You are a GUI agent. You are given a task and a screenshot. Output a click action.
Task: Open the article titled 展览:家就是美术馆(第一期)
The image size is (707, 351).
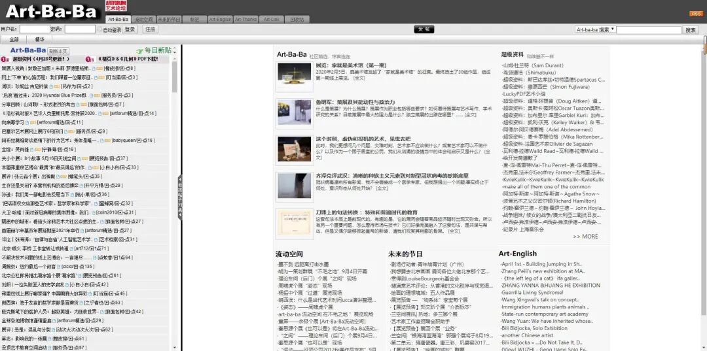tap(351, 65)
